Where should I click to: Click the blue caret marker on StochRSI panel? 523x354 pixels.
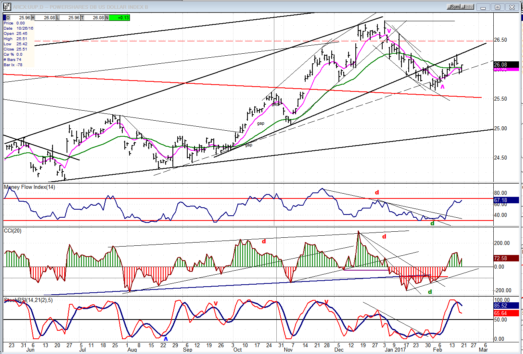click(x=166, y=339)
